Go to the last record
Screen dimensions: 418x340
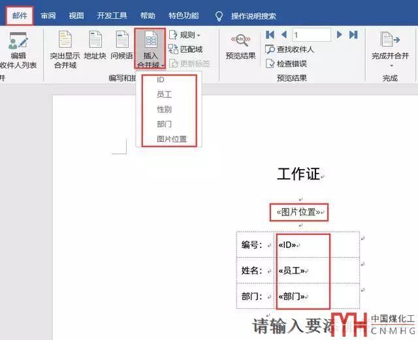click(353, 35)
